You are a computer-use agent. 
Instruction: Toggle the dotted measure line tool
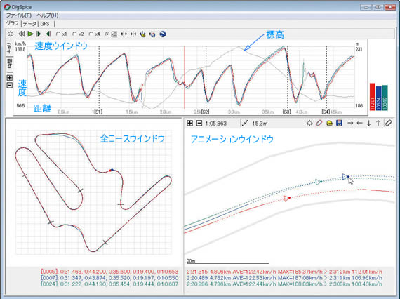coord(245,124)
